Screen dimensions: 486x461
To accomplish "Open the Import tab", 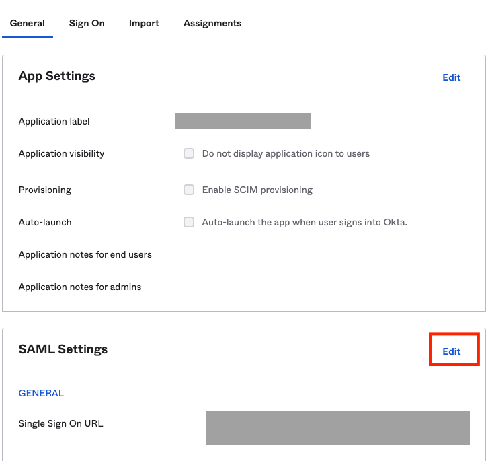I will pos(144,24).
